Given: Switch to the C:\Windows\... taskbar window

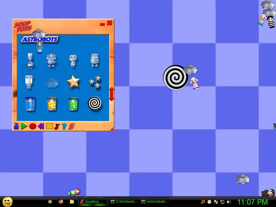Looking at the screenshot, I should point(124,202).
